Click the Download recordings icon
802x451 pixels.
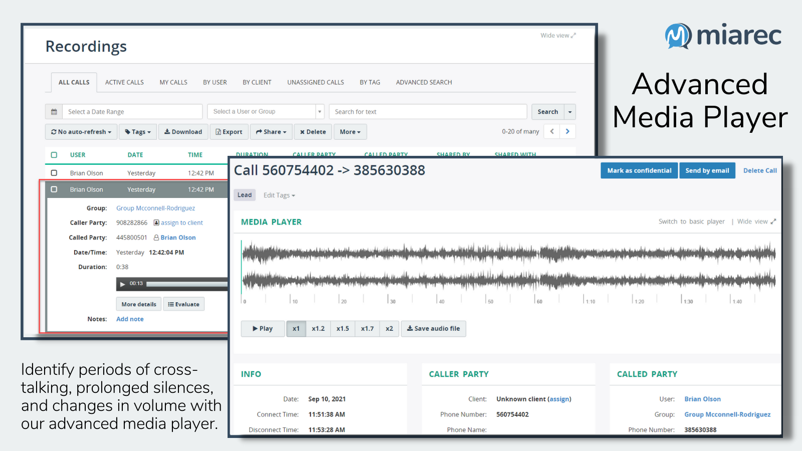(167, 132)
